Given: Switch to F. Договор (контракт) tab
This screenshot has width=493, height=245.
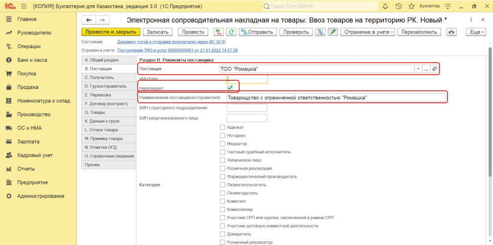Looking at the screenshot, I should tap(109, 103).
